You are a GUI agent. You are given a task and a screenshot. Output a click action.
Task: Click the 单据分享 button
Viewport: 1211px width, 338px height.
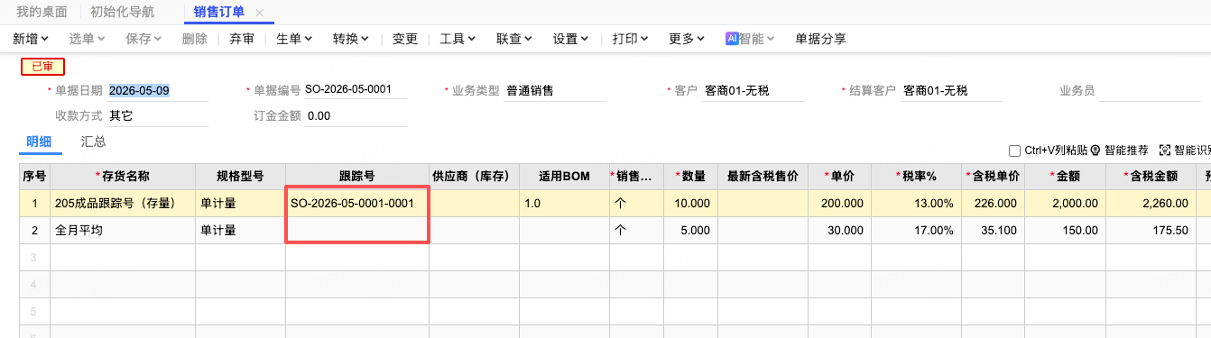click(x=820, y=39)
